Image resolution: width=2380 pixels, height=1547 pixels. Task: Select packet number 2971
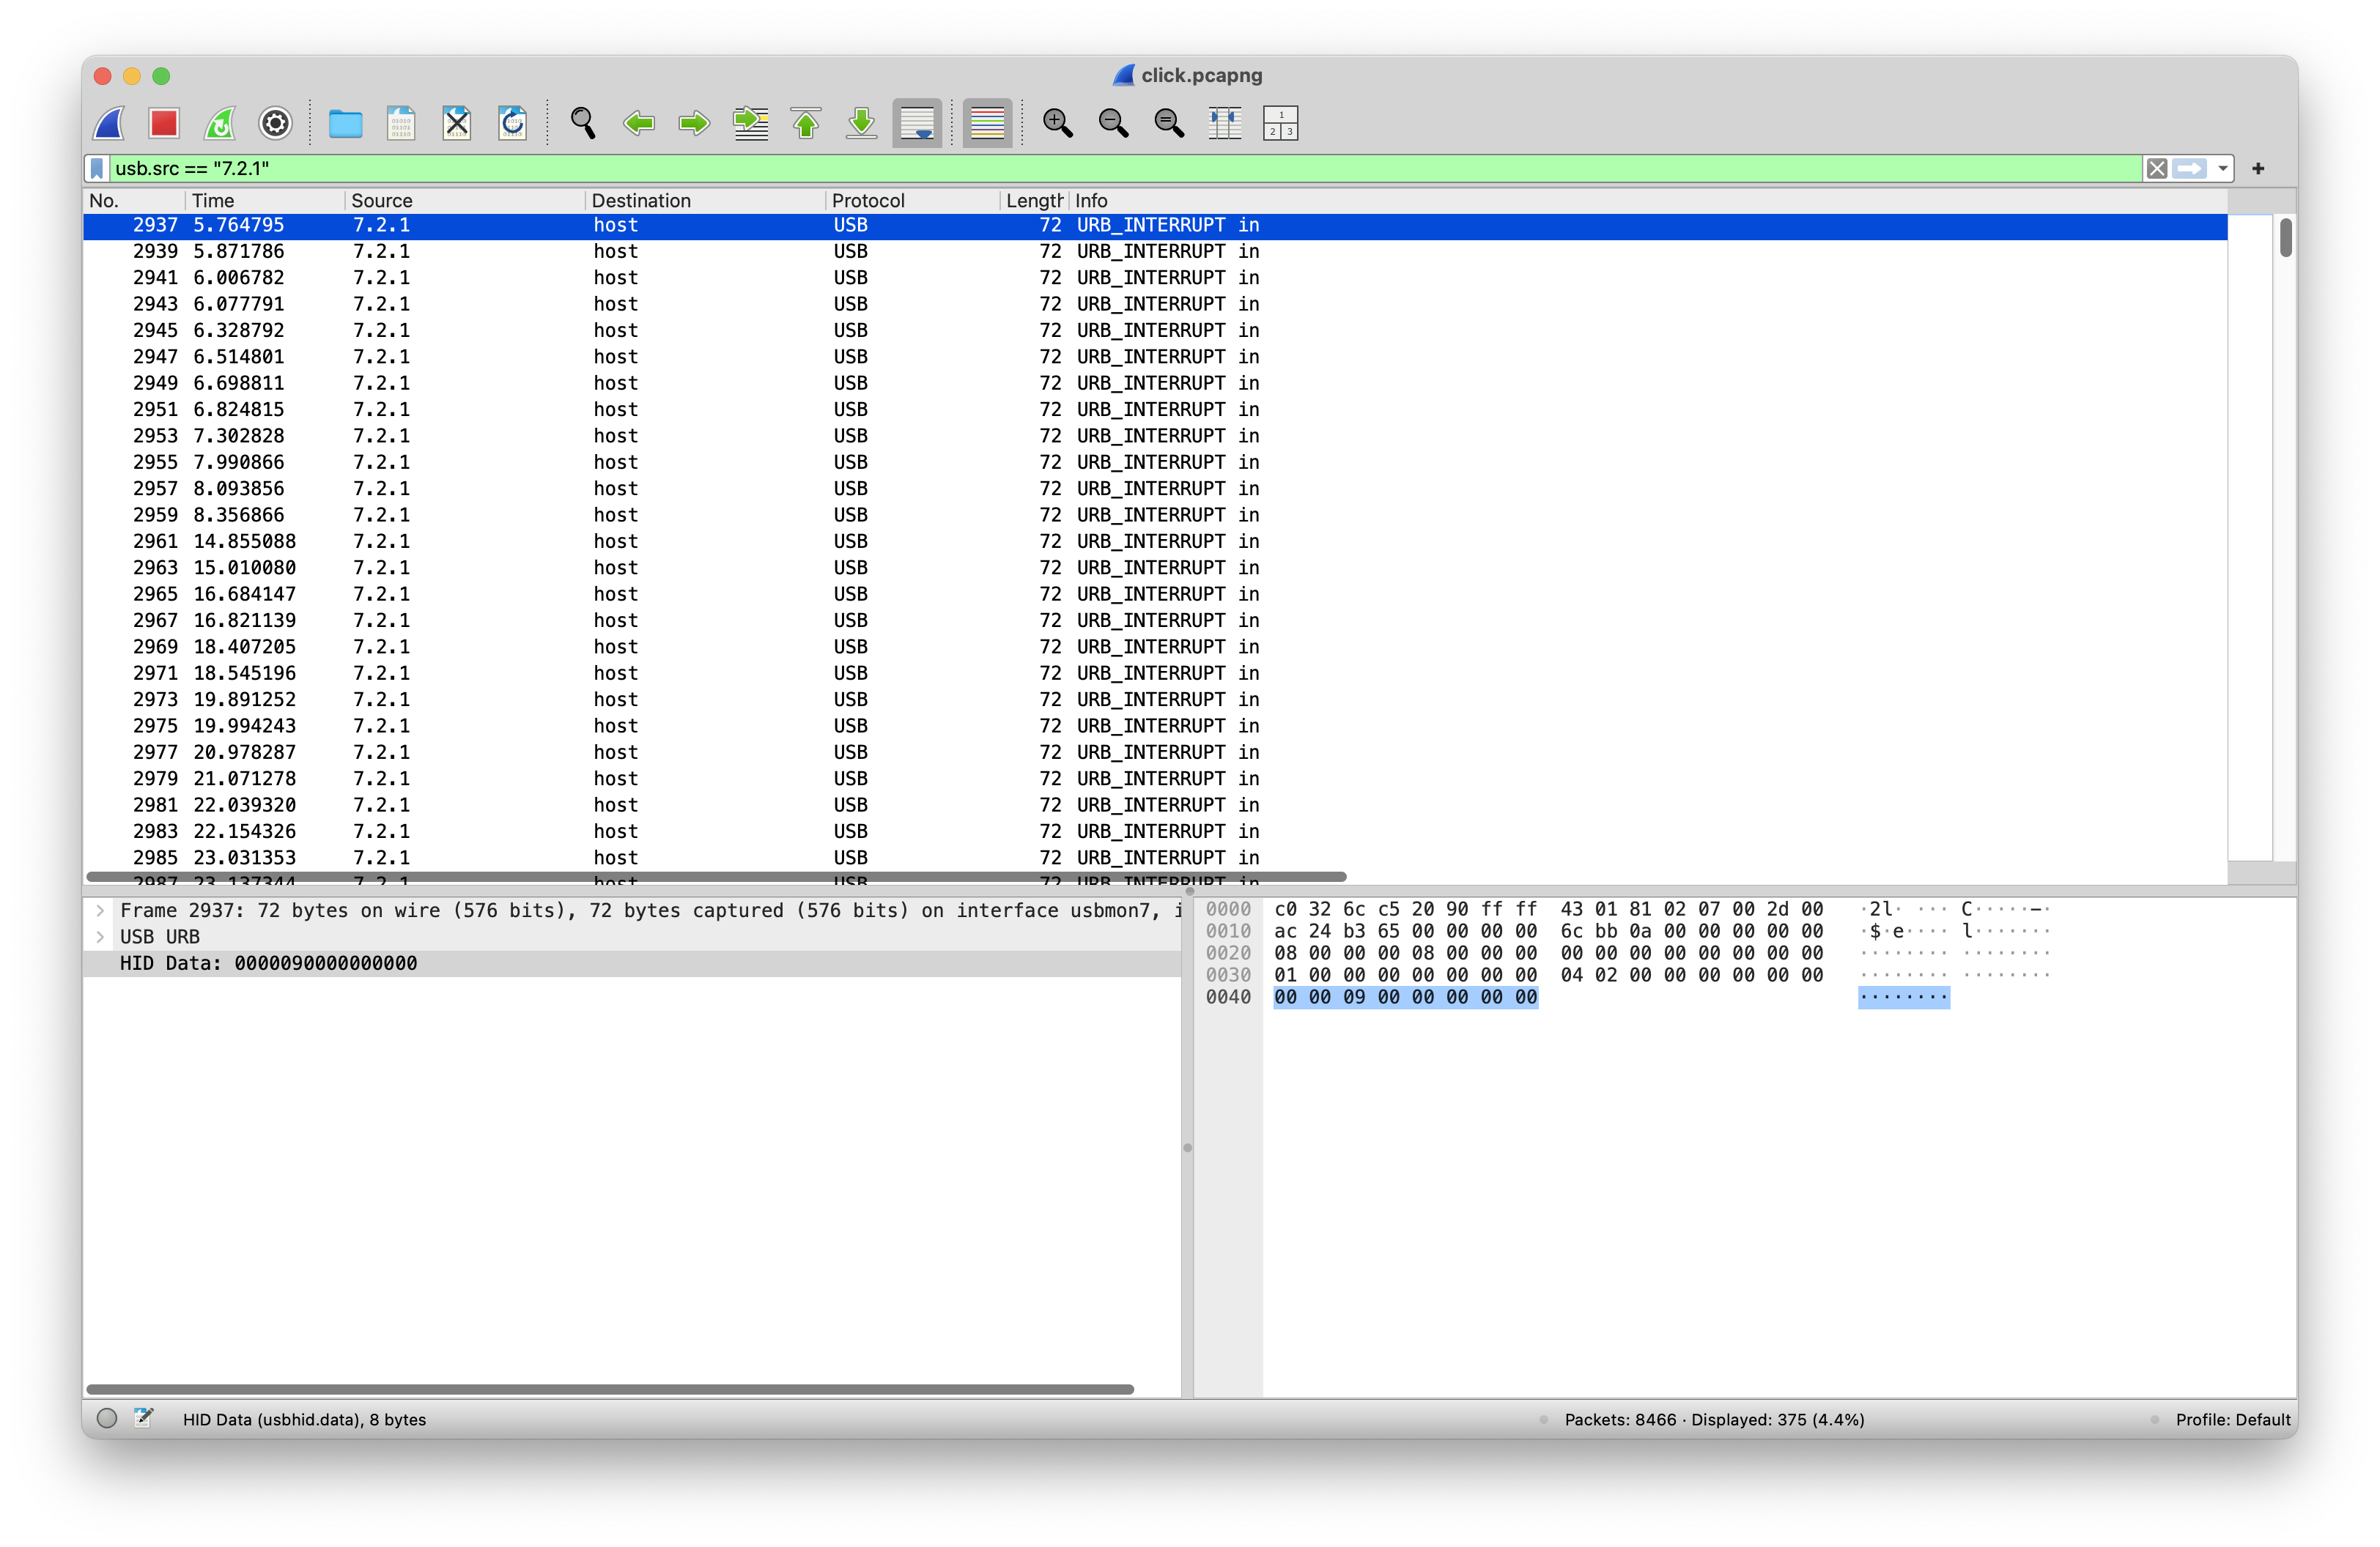(1155, 672)
